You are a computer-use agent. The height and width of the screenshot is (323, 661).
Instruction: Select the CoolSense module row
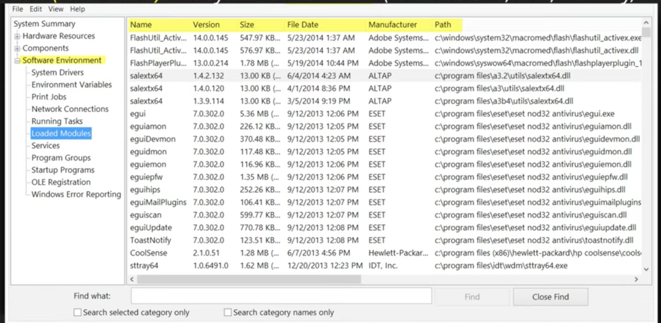click(385, 253)
